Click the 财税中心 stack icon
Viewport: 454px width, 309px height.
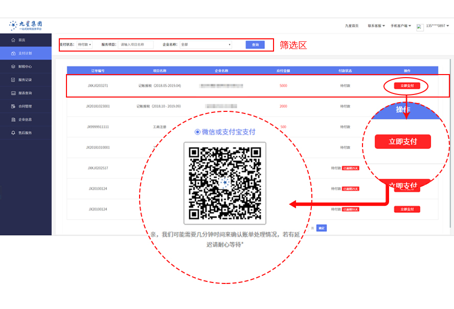(13, 66)
